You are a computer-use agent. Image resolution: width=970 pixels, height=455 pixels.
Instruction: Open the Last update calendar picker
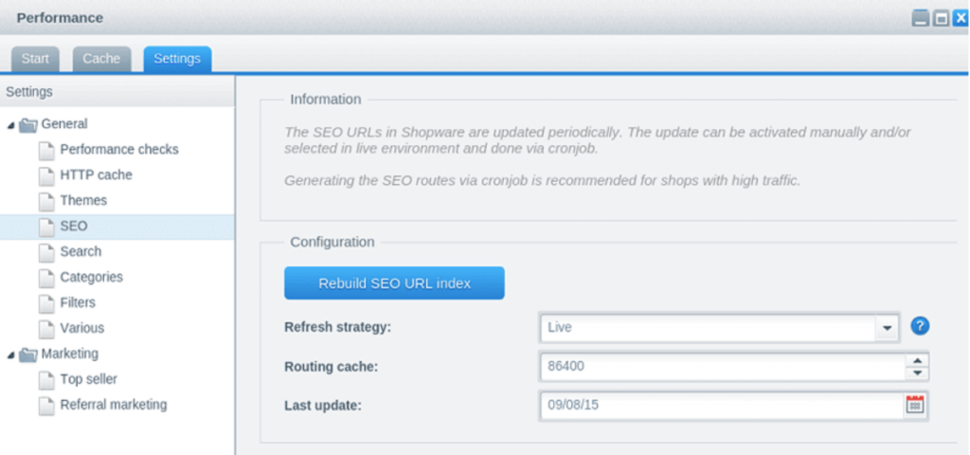[x=915, y=405]
